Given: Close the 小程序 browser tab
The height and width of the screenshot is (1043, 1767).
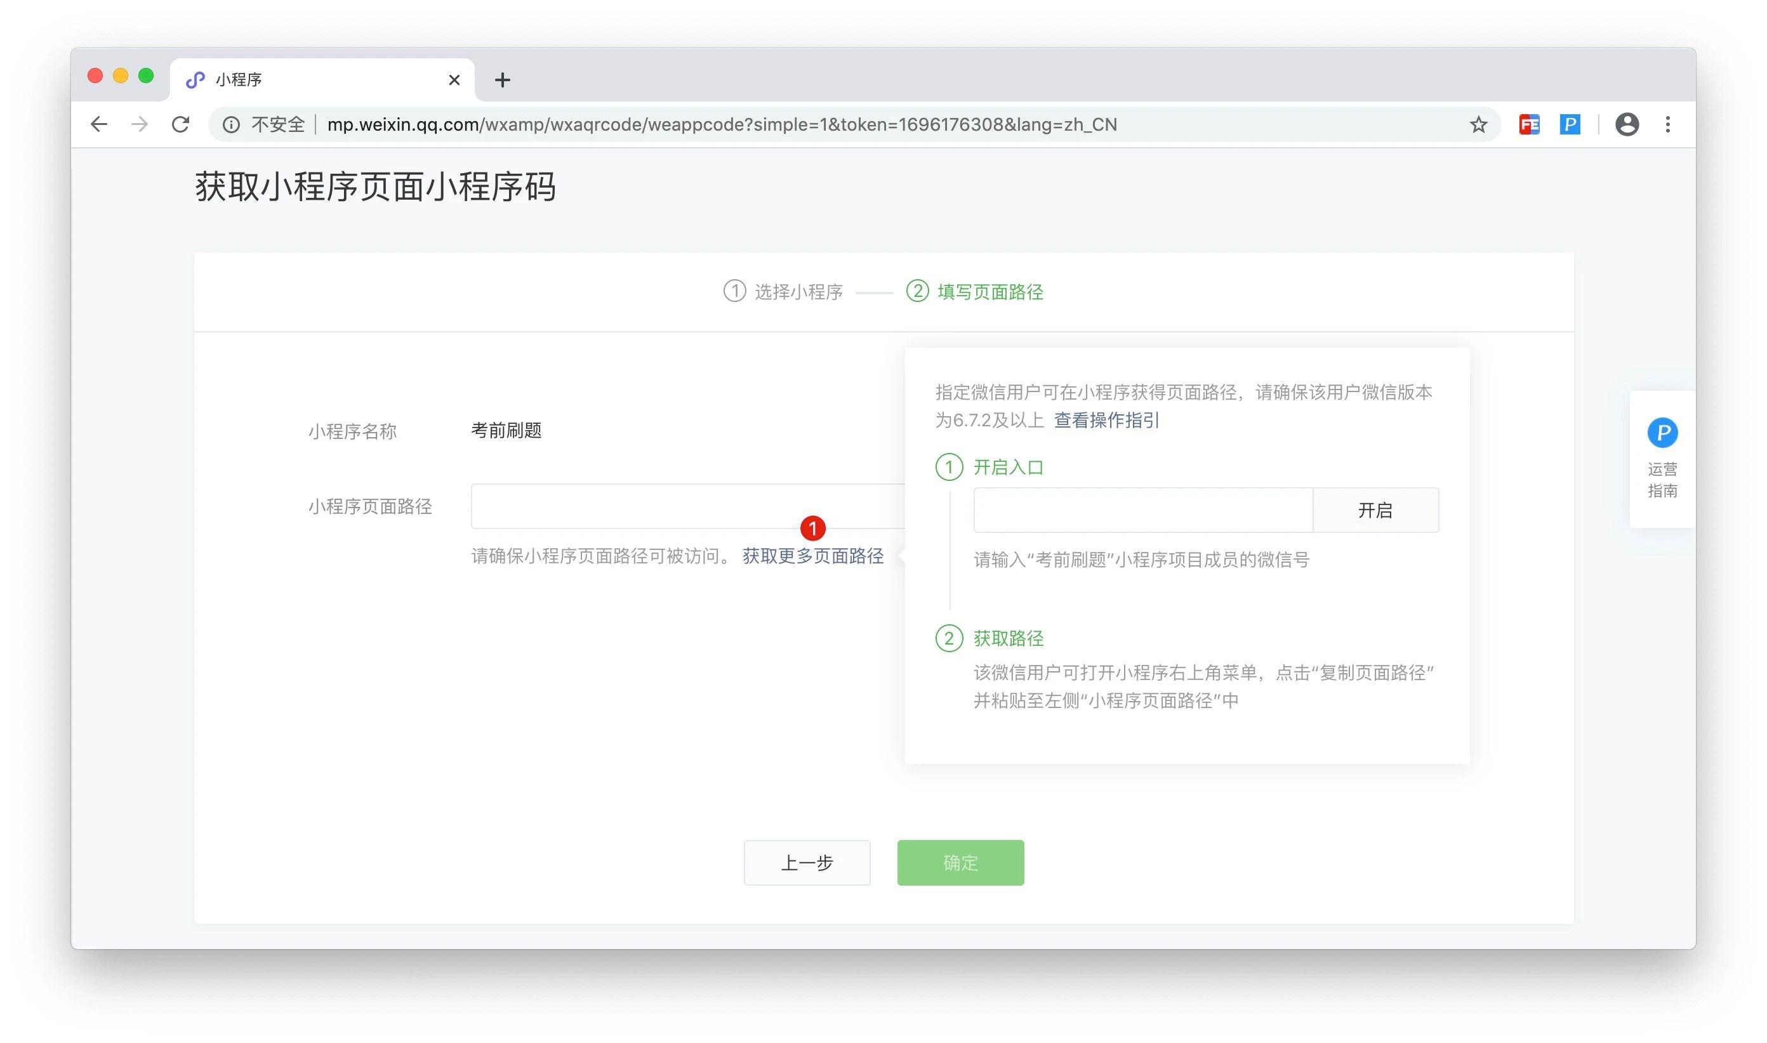Looking at the screenshot, I should click(454, 80).
